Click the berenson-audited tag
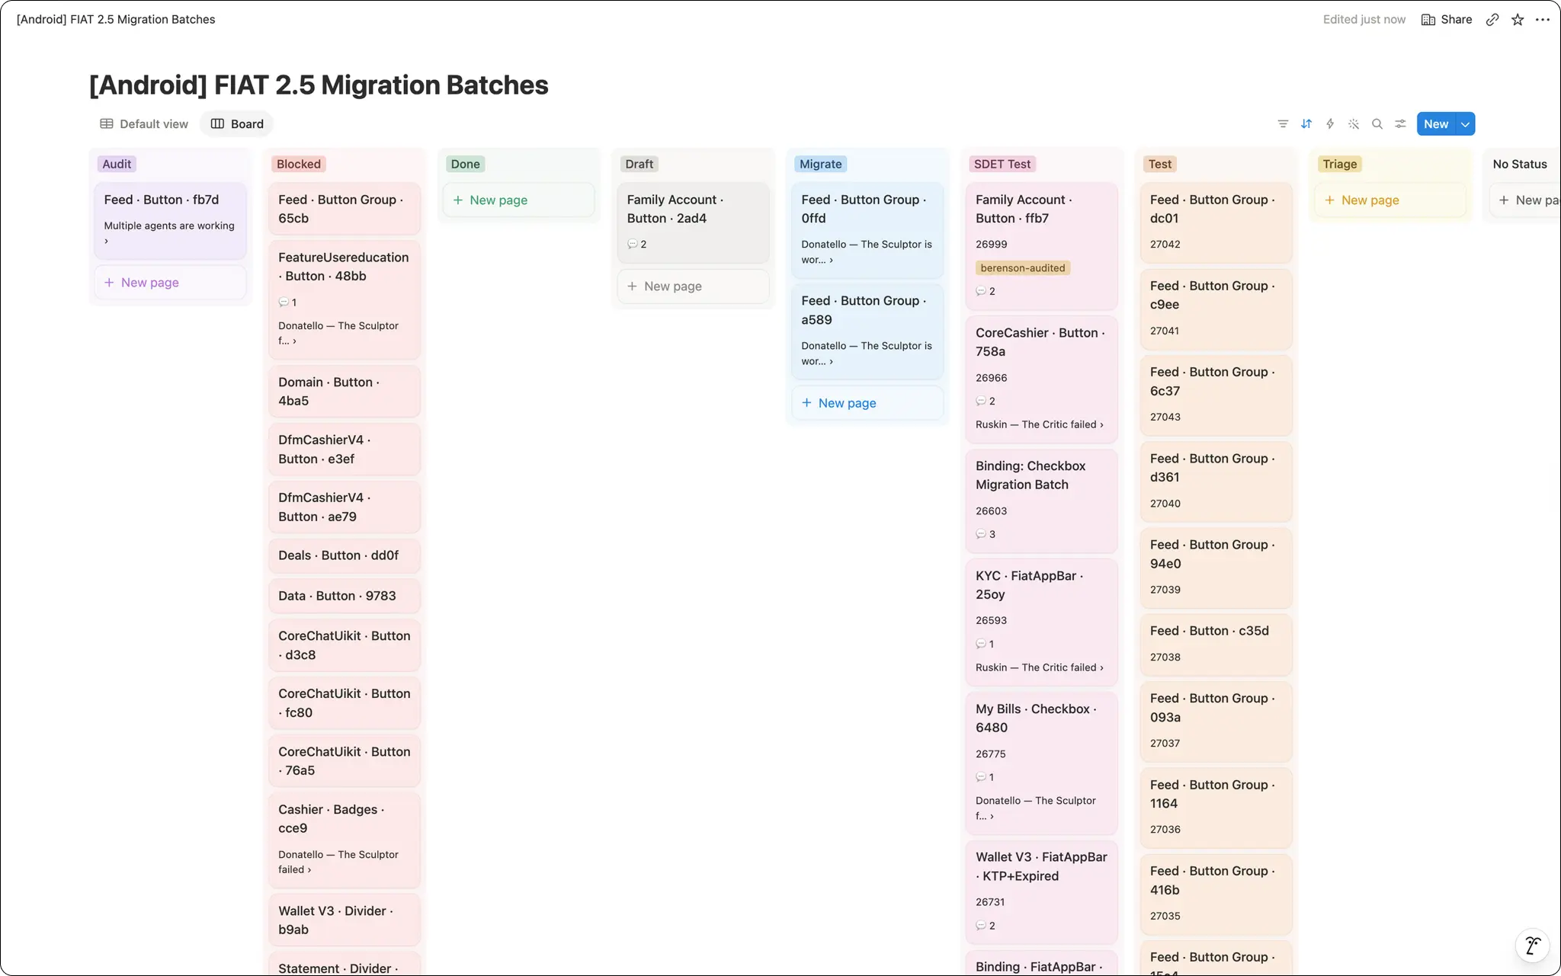 pos(1023,268)
